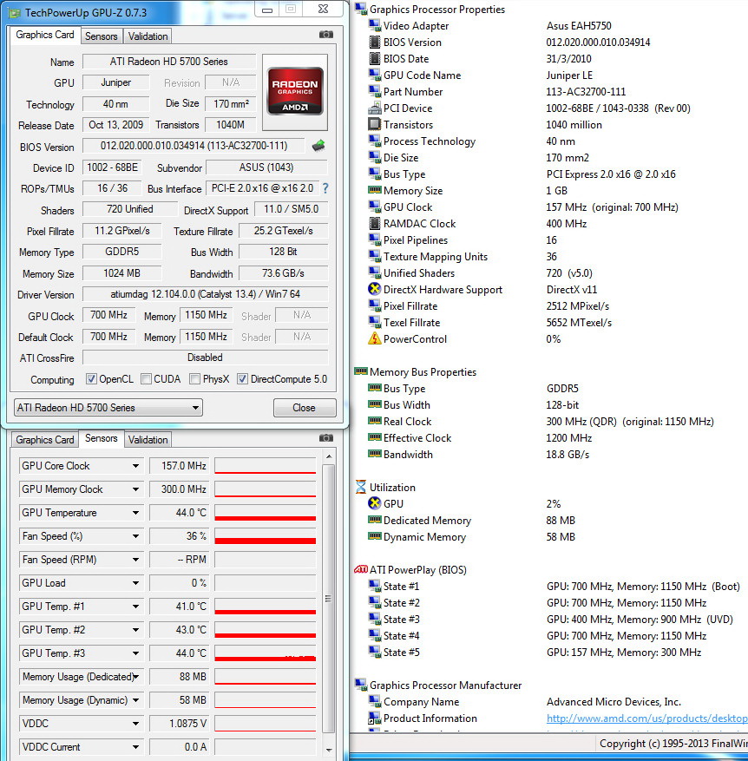Toggle the CUDA checkbox
This screenshot has width=748, height=761.
tap(146, 379)
